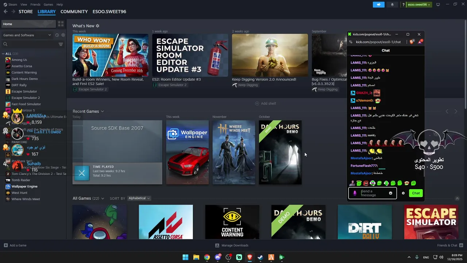
Task: Open Manage Downloads
Action: (232, 245)
